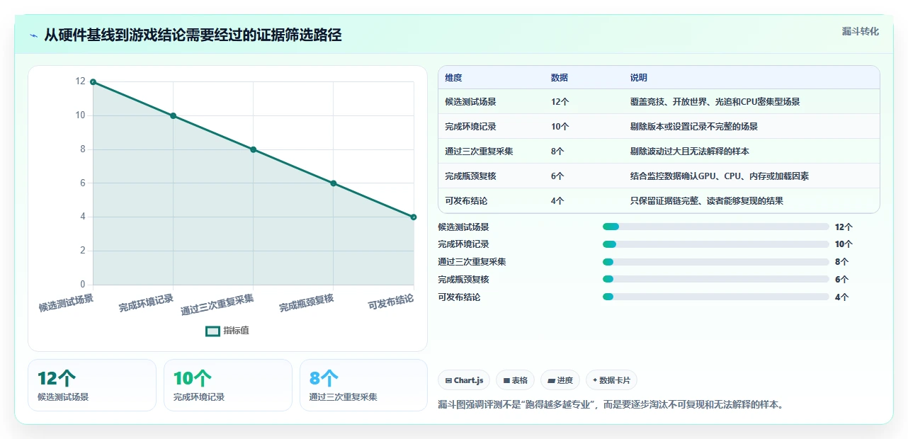The height and width of the screenshot is (439, 908).
Task: Click the 12个 候选测试场景 stat card
Action: pos(92,385)
